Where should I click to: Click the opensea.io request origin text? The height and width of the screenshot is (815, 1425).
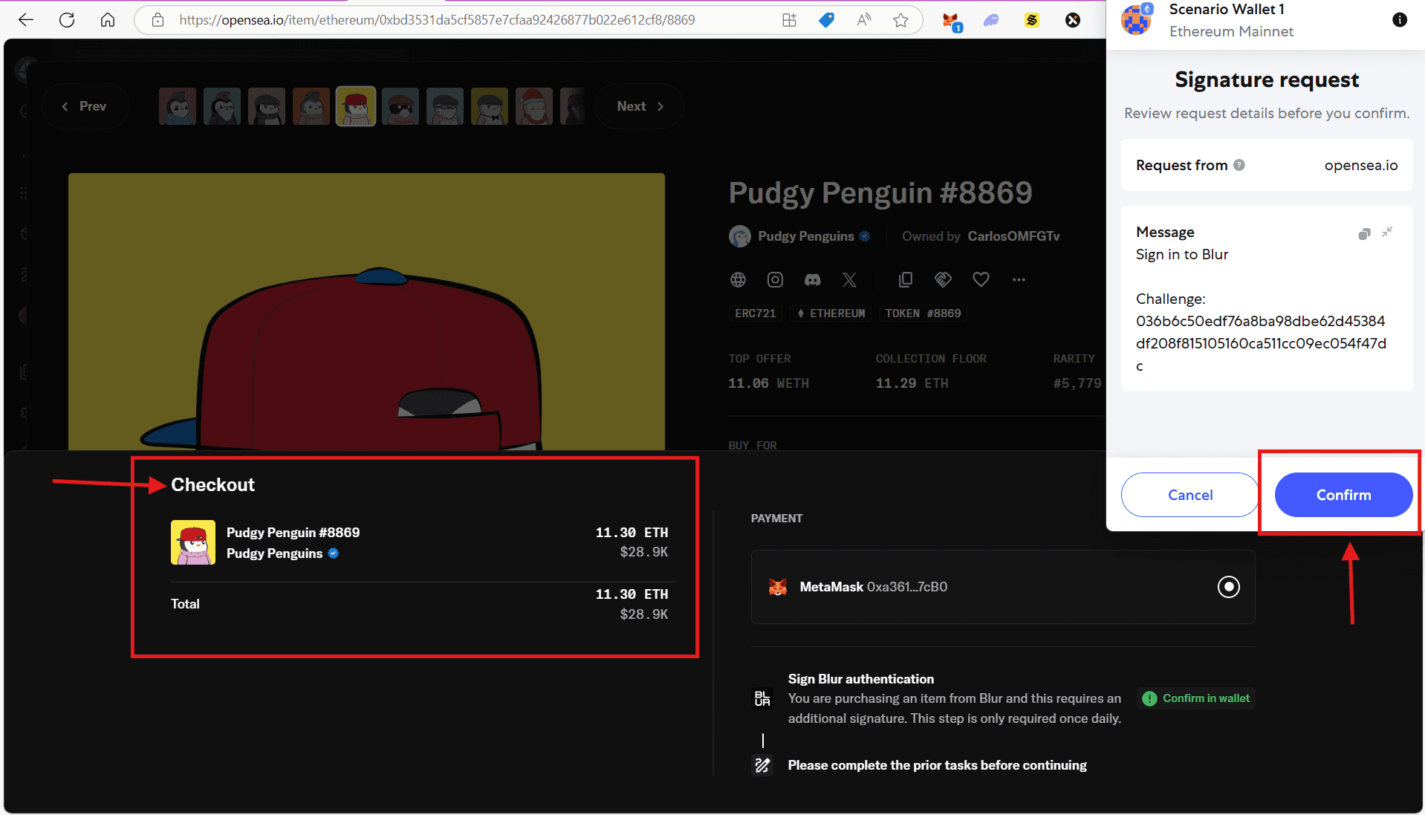click(1361, 165)
